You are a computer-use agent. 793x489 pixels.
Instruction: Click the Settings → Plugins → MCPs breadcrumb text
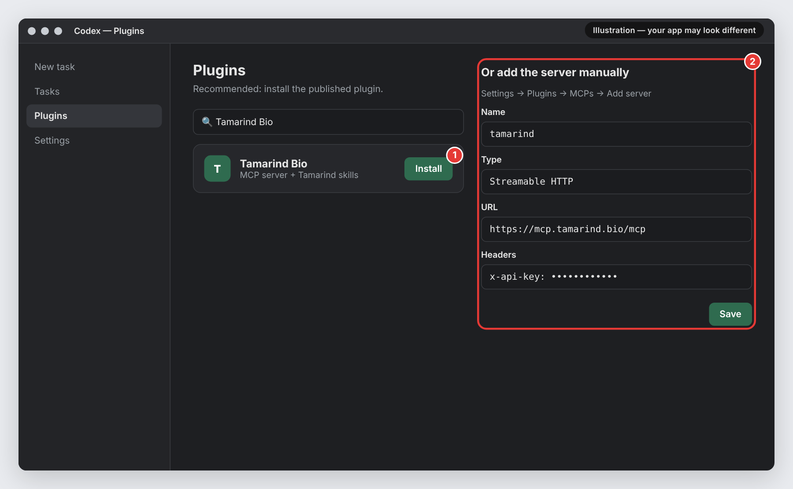click(566, 93)
